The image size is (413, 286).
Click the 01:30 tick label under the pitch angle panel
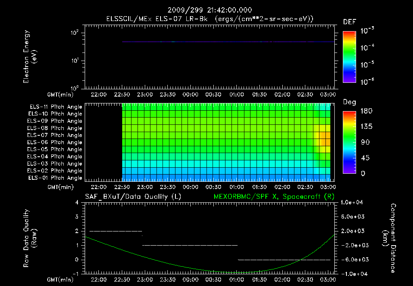[259, 187]
